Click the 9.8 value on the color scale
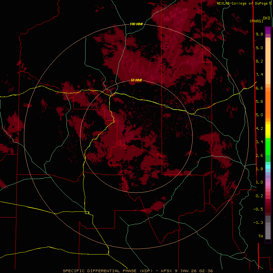273x273 pixels. tap(259, 34)
